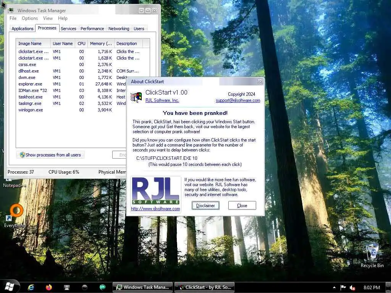Click the Show Desktop strip beside the clock

click(388, 287)
